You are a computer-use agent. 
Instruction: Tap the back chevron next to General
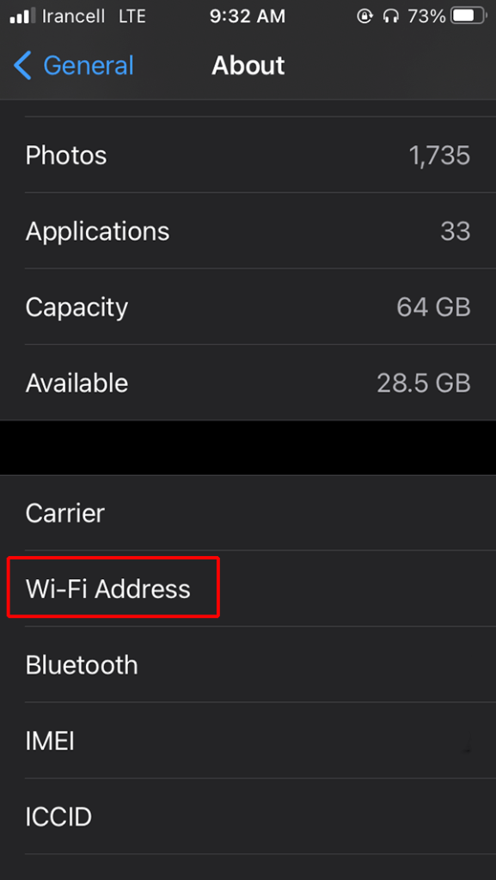pos(21,65)
